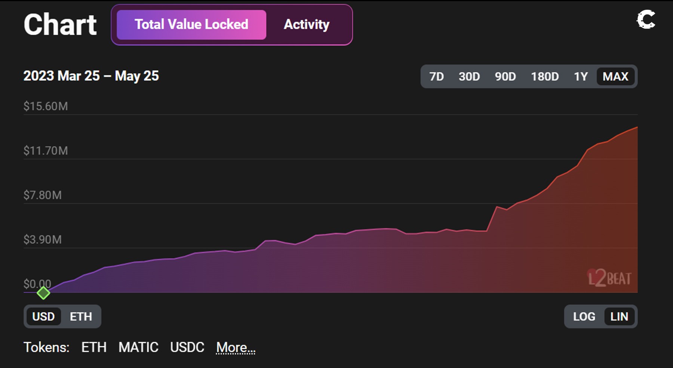Select the Total Value Locked tab
The height and width of the screenshot is (368, 673).
click(191, 25)
